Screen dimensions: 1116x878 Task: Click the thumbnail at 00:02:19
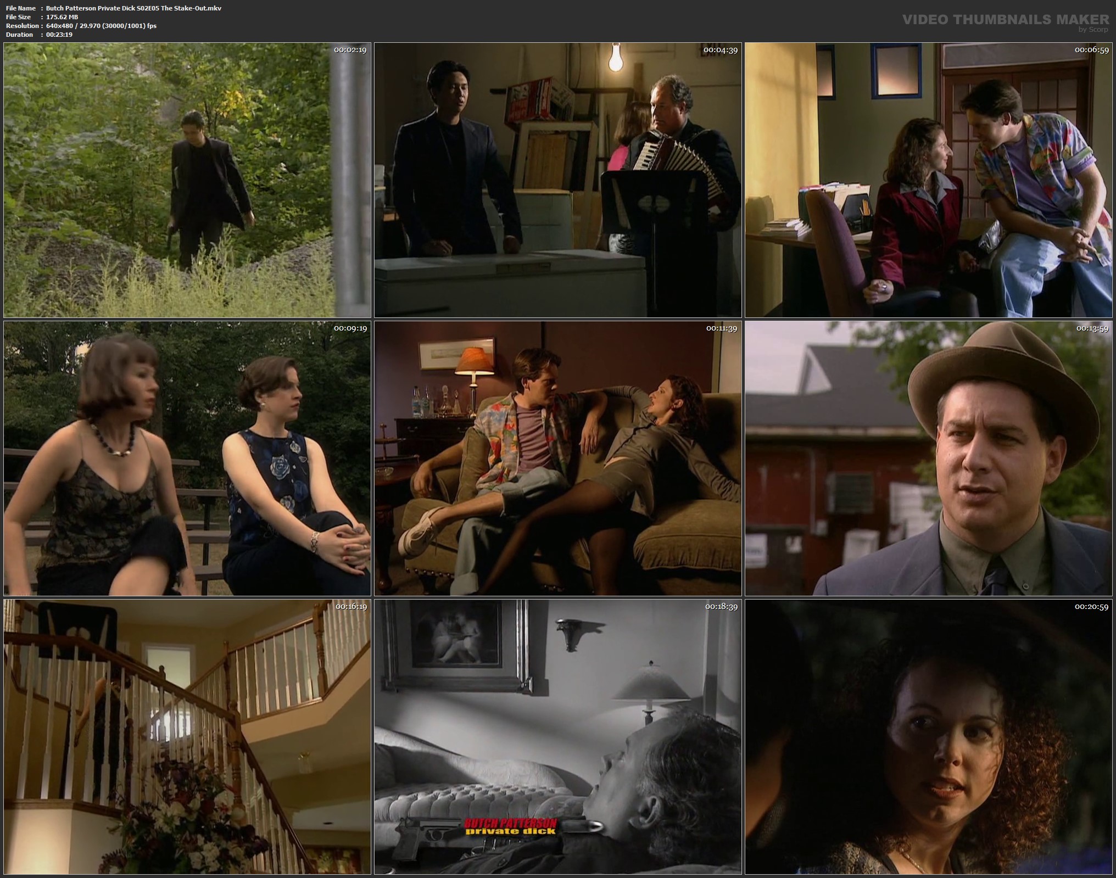pos(187,180)
